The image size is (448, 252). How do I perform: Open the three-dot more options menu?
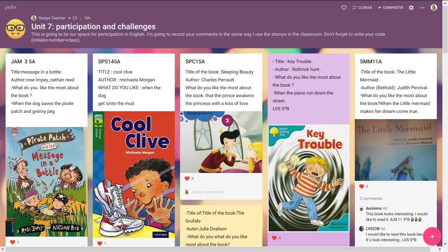[x=422, y=8]
